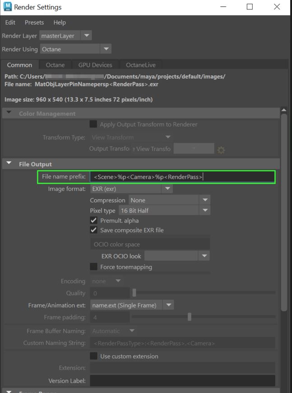Open the Output Transform settings gear icon

click(x=221, y=150)
